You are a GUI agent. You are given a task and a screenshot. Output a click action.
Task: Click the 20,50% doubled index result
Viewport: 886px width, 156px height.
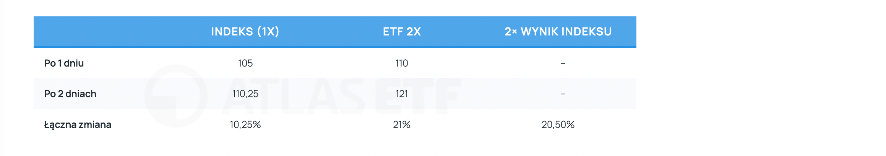pyautogui.click(x=558, y=125)
